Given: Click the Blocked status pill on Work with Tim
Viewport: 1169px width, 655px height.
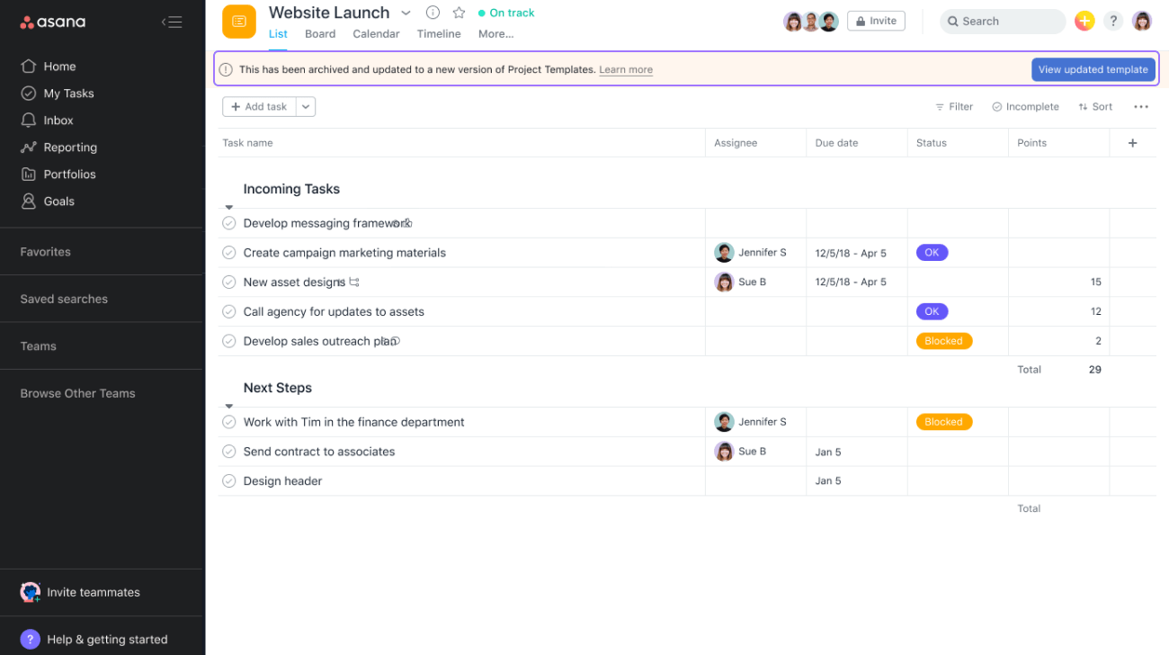Looking at the screenshot, I should 943,422.
